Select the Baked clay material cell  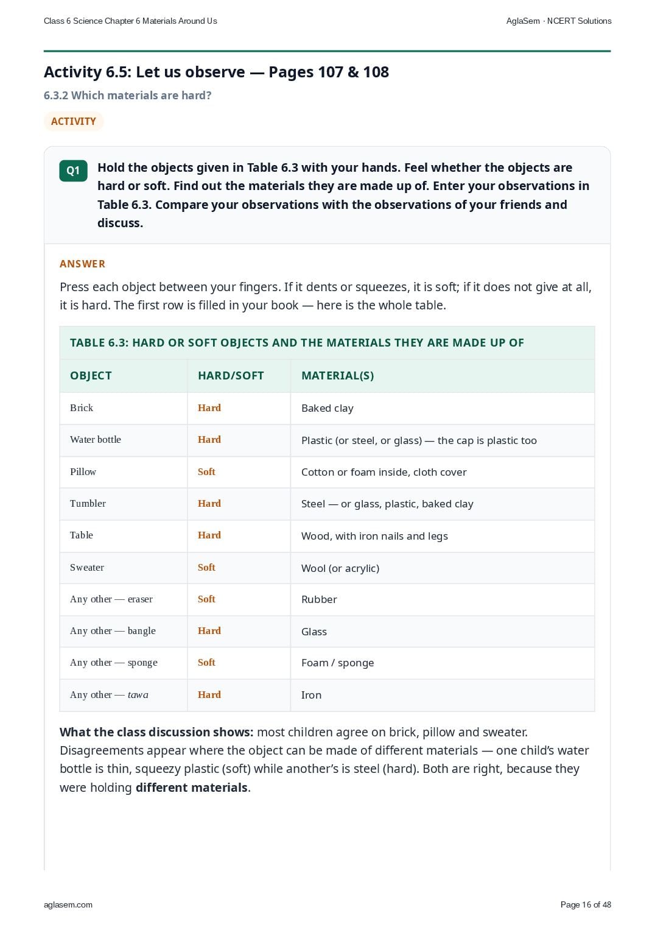click(x=443, y=408)
